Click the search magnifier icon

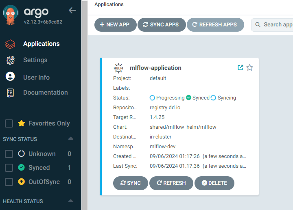pyautogui.click(x=258, y=25)
